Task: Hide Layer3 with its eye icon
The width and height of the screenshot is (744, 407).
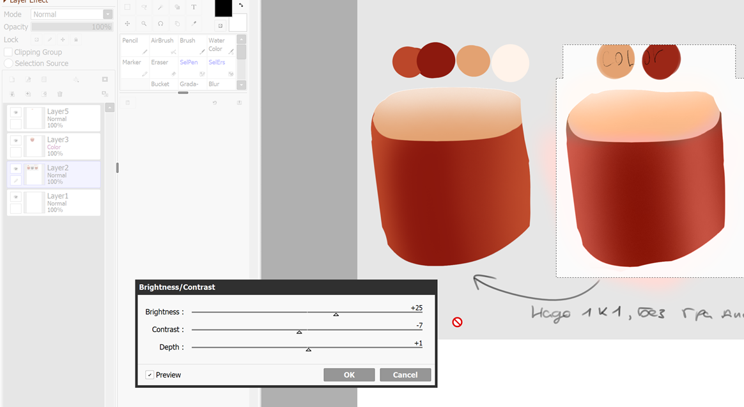Action: click(x=15, y=141)
